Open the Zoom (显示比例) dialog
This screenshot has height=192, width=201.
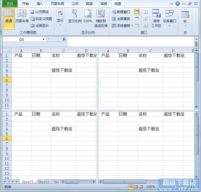[x=75, y=16]
